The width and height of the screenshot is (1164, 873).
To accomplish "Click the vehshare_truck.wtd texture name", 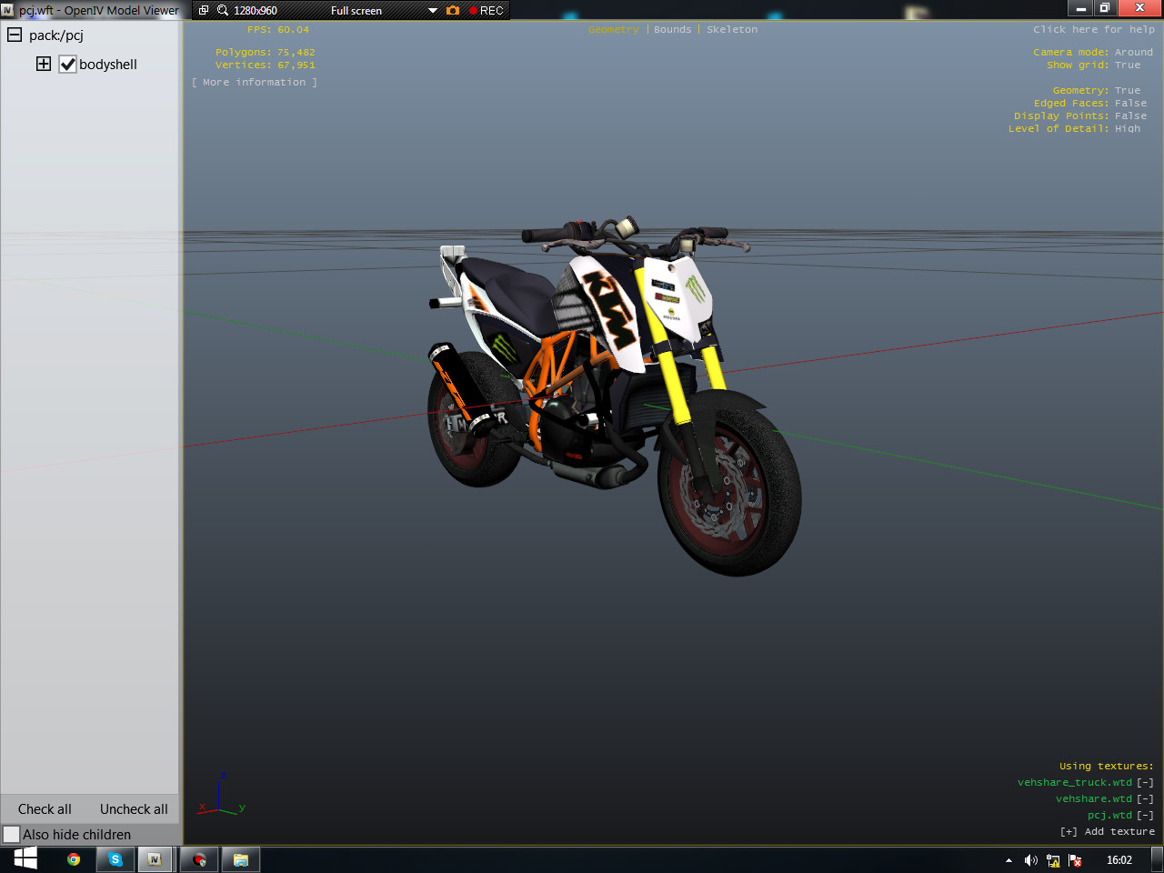I will (x=1075, y=783).
